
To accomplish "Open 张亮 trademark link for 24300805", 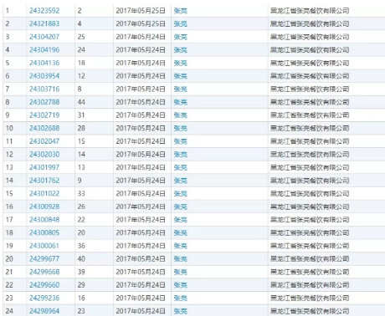I will tap(181, 232).
